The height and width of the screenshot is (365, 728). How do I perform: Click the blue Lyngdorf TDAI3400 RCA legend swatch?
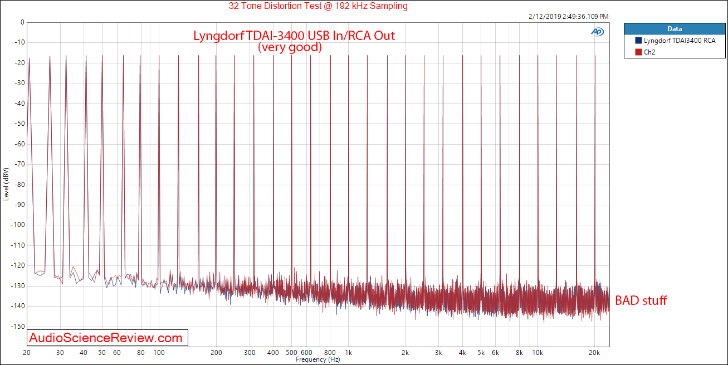click(638, 41)
